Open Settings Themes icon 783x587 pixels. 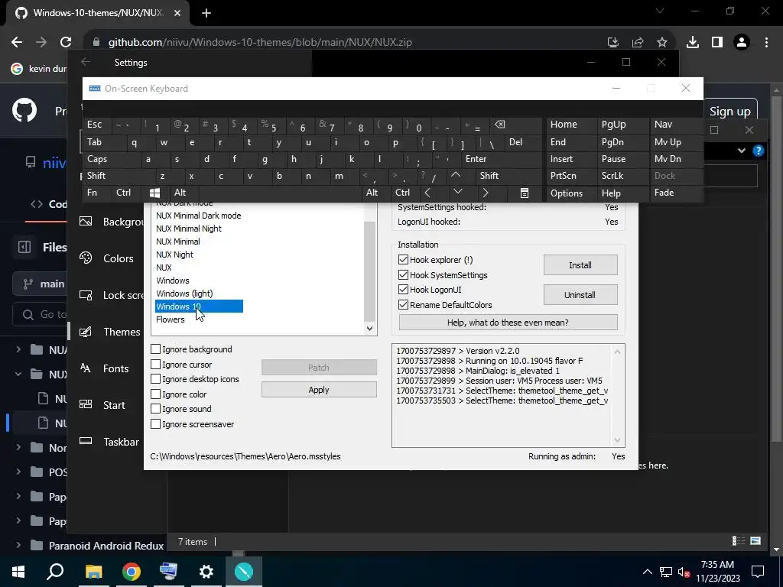click(x=86, y=332)
